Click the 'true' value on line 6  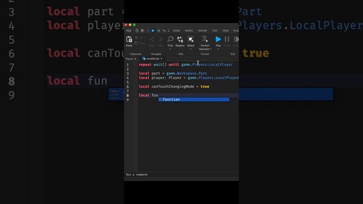coord(205,87)
